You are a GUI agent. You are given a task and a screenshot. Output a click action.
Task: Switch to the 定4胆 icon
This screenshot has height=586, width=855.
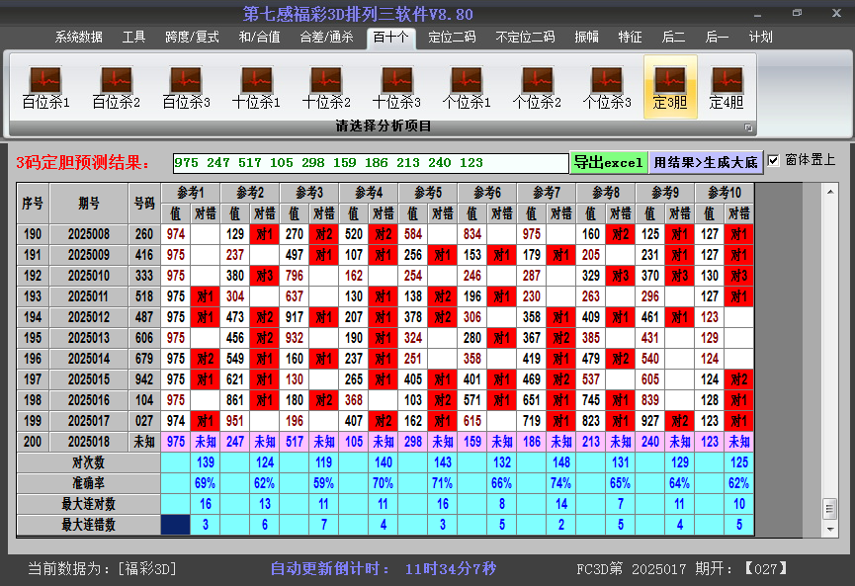(727, 87)
